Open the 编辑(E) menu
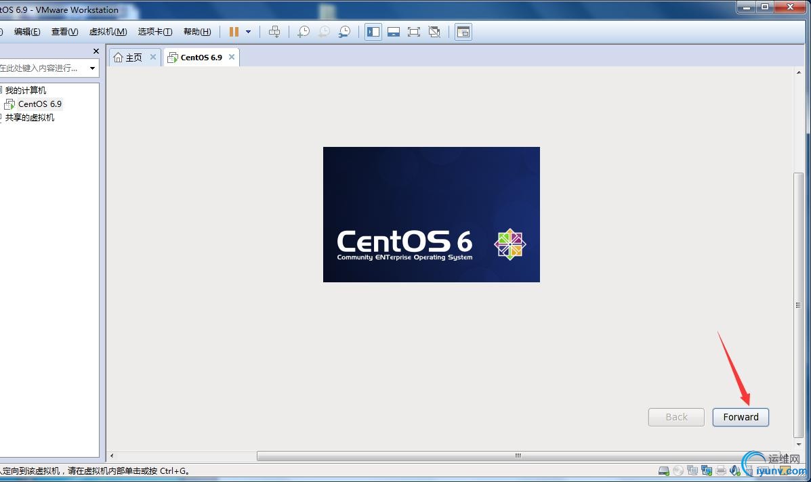The height and width of the screenshot is (482, 811). point(27,32)
